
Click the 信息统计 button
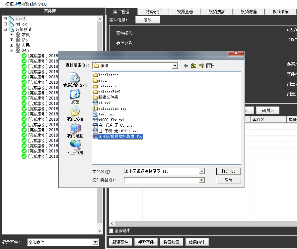click(x=197, y=242)
